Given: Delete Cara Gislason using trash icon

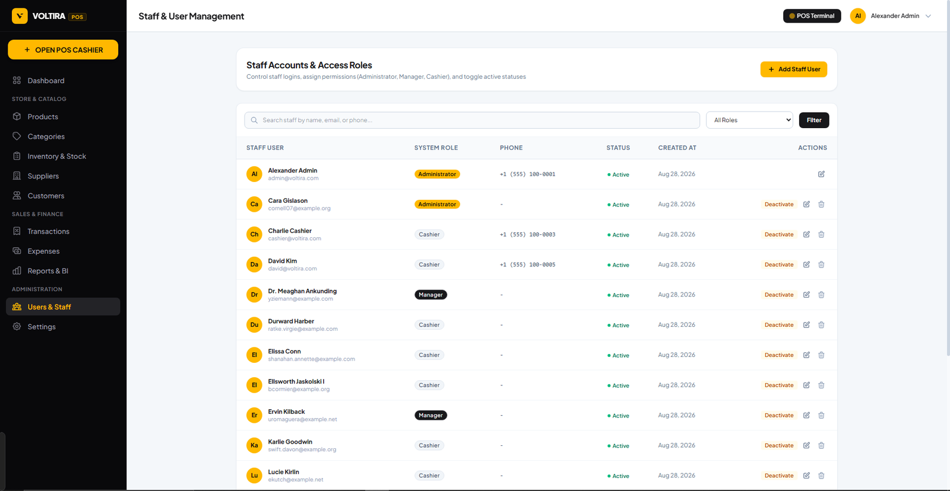Looking at the screenshot, I should [x=821, y=205].
